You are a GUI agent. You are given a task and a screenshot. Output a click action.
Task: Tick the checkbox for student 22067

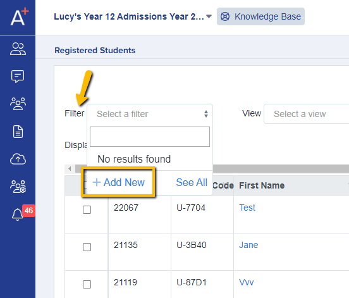87,209
